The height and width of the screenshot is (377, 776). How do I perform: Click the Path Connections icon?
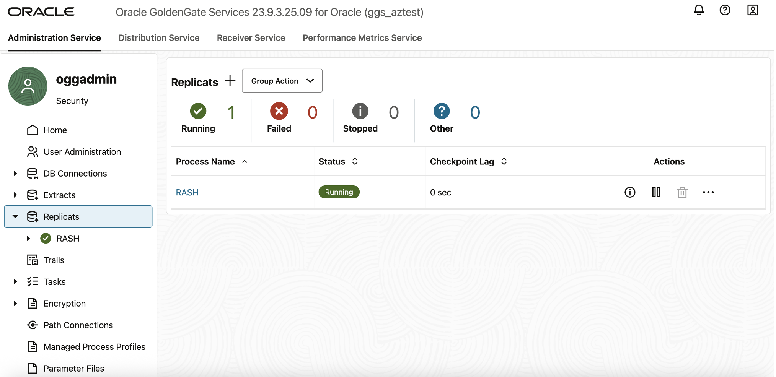[33, 325]
